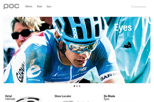Open the Eyes menu

click(x=49, y=6)
